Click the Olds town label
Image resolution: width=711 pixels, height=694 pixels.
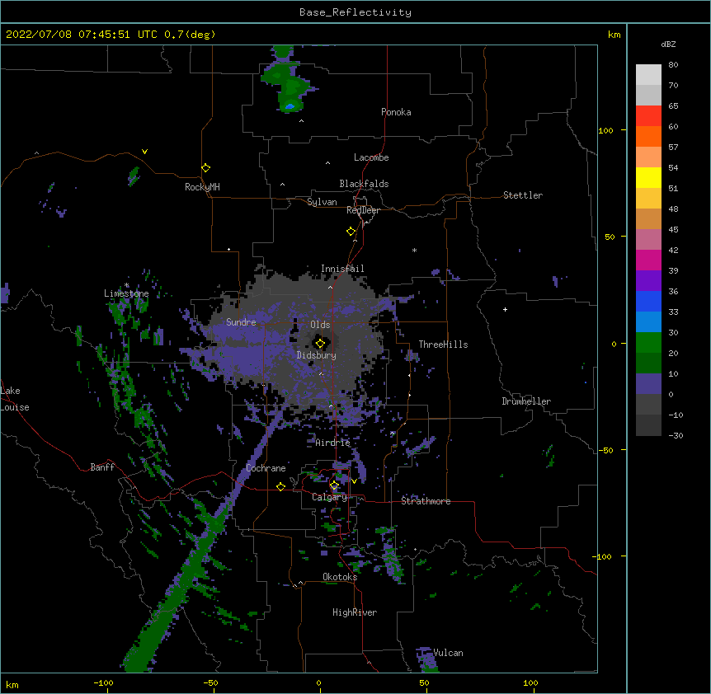pos(320,325)
